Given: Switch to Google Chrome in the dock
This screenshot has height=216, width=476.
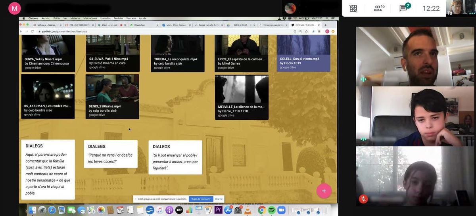Looking at the screenshot, I should point(261,210).
